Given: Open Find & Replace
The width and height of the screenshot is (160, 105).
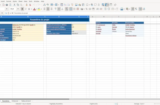Looking at the screenshot, I should 44,5.
